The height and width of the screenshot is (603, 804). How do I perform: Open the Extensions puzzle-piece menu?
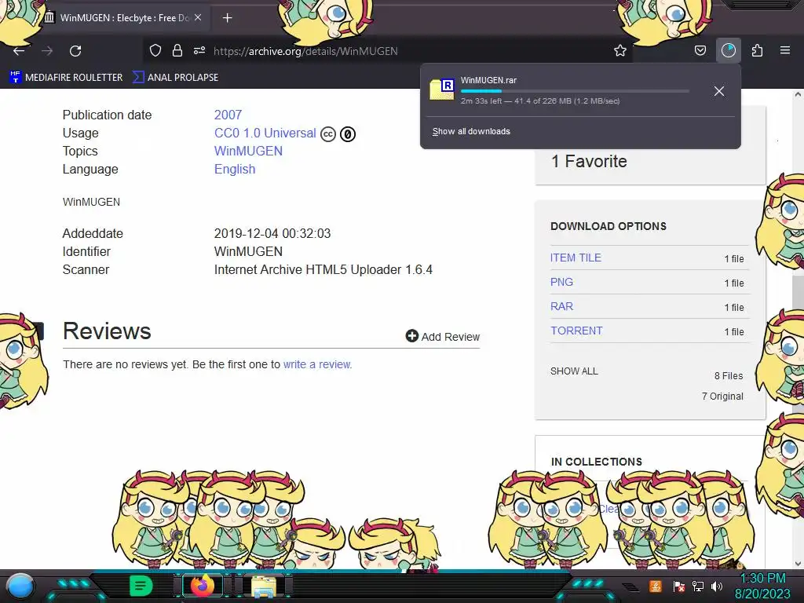[x=757, y=50]
